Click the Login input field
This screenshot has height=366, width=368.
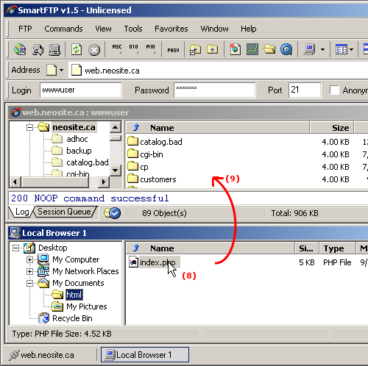[x=81, y=90]
